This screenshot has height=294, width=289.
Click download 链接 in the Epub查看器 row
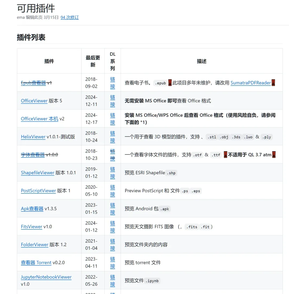(x=112, y=83)
